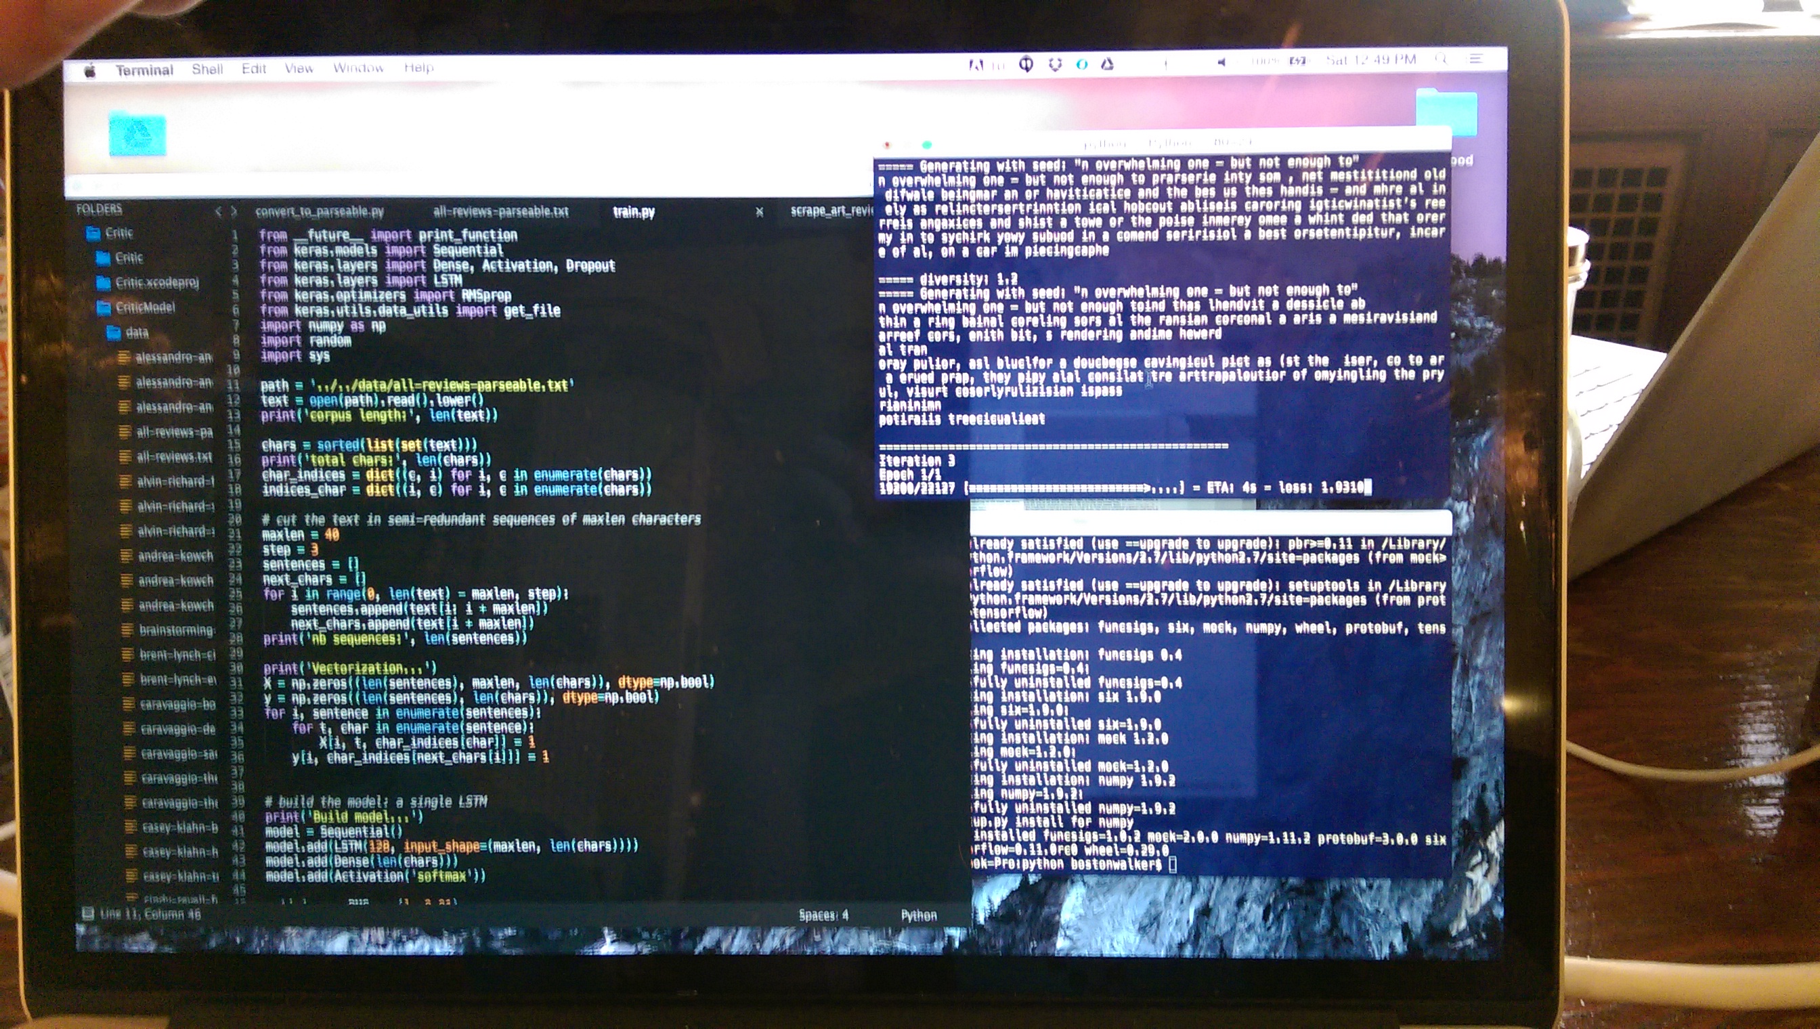Open the Shell menu

tap(207, 69)
